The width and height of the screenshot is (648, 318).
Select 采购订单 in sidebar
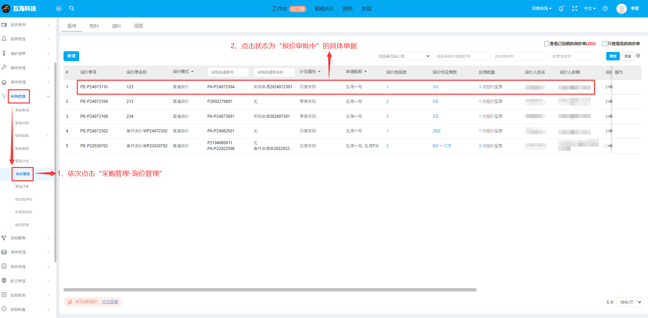click(x=22, y=186)
